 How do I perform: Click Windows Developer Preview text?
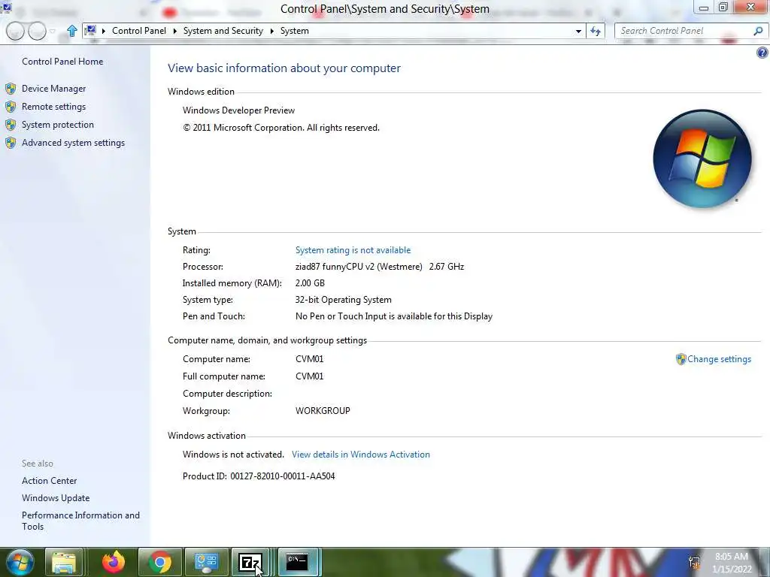click(238, 110)
